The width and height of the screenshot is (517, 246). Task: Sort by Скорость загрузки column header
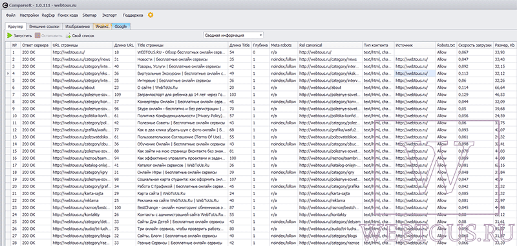pos(475,45)
